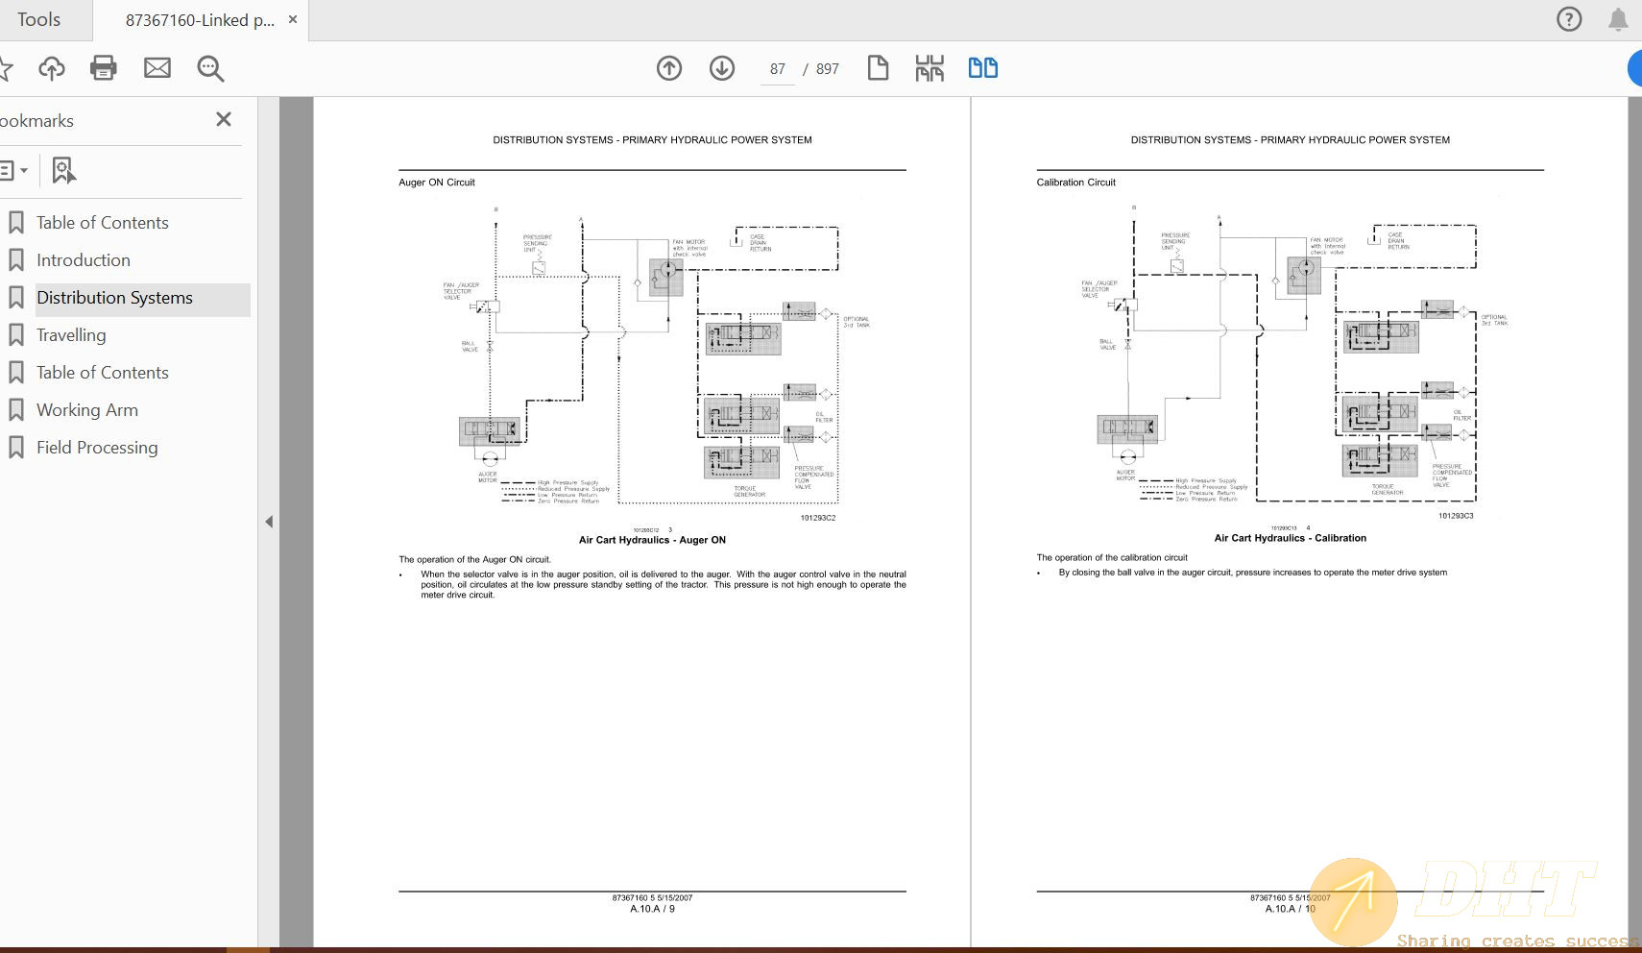The height and width of the screenshot is (953, 1642).
Task: Open the bookmark options dropdown
Action: click(15, 170)
